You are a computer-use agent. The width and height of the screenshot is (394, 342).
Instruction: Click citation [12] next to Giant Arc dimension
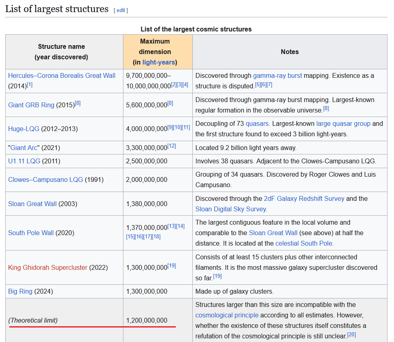tap(172, 146)
